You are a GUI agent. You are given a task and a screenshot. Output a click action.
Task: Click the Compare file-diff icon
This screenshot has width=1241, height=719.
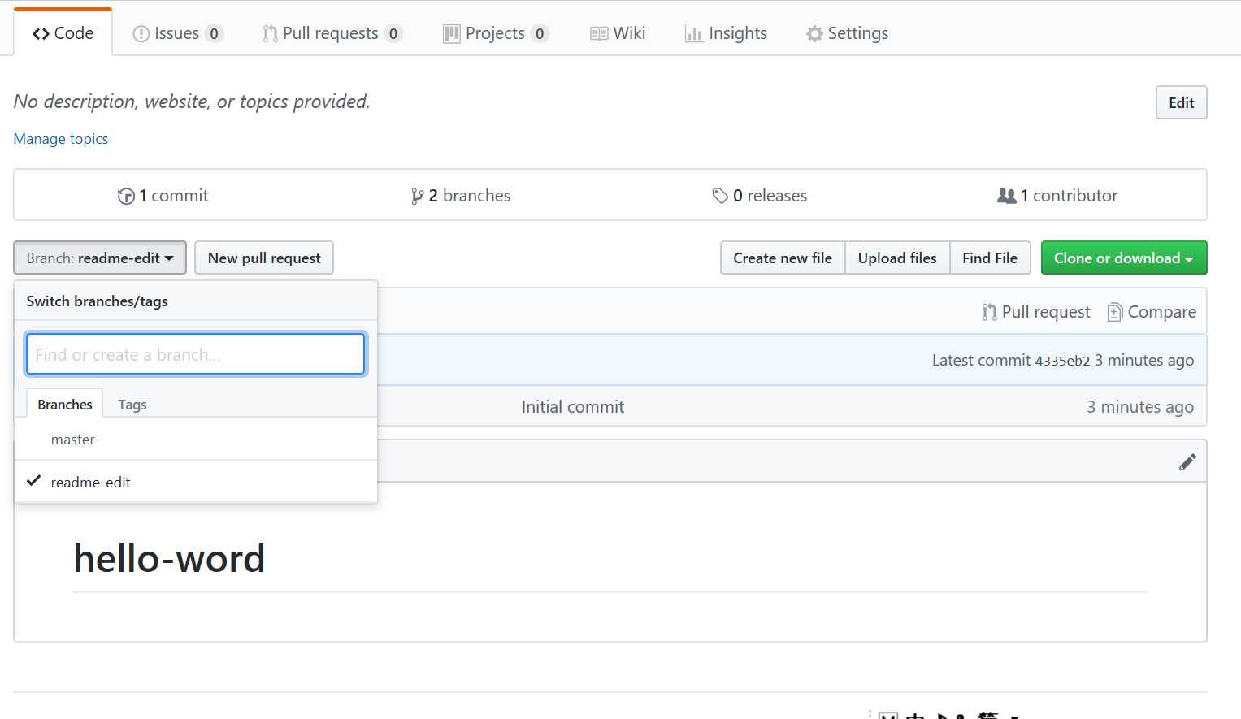(x=1115, y=312)
